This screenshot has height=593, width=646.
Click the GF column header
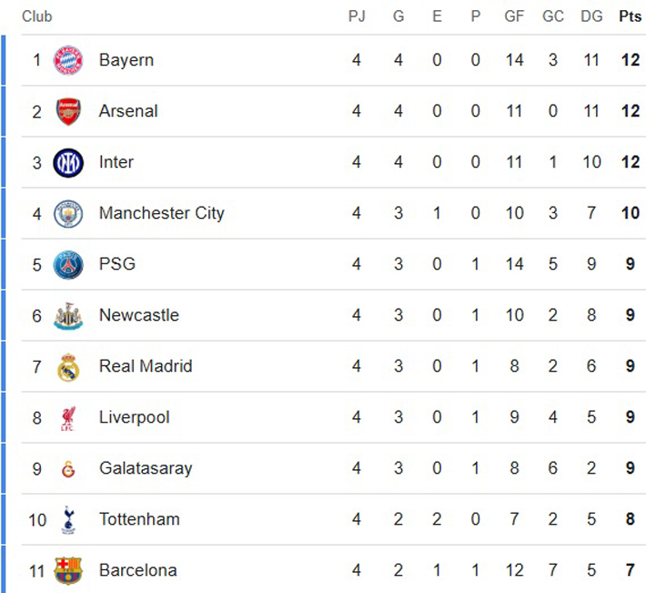[x=514, y=16]
